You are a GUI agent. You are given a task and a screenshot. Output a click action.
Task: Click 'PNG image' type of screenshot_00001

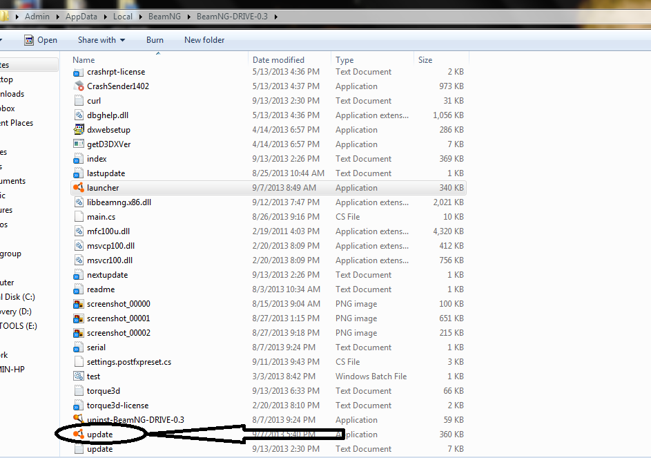(x=356, y=318)
